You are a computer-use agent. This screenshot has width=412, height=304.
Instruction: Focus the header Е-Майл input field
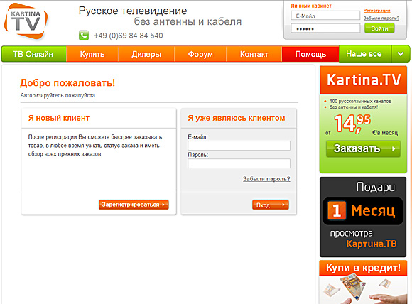[x=325, y=16]
